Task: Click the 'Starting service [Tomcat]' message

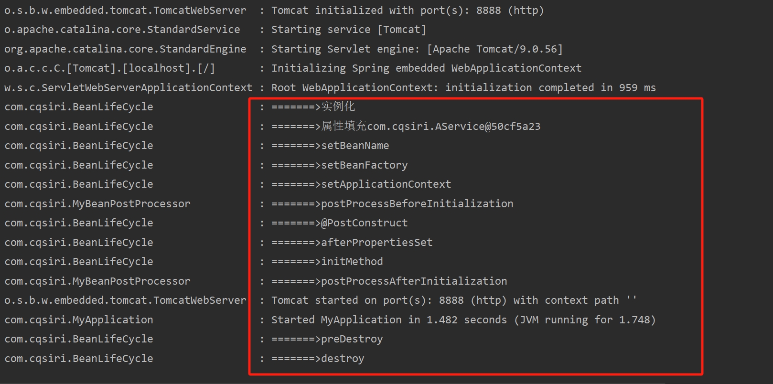Action: 348,30
